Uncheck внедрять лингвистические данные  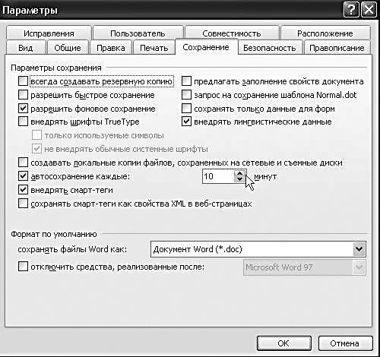point(186,122)
